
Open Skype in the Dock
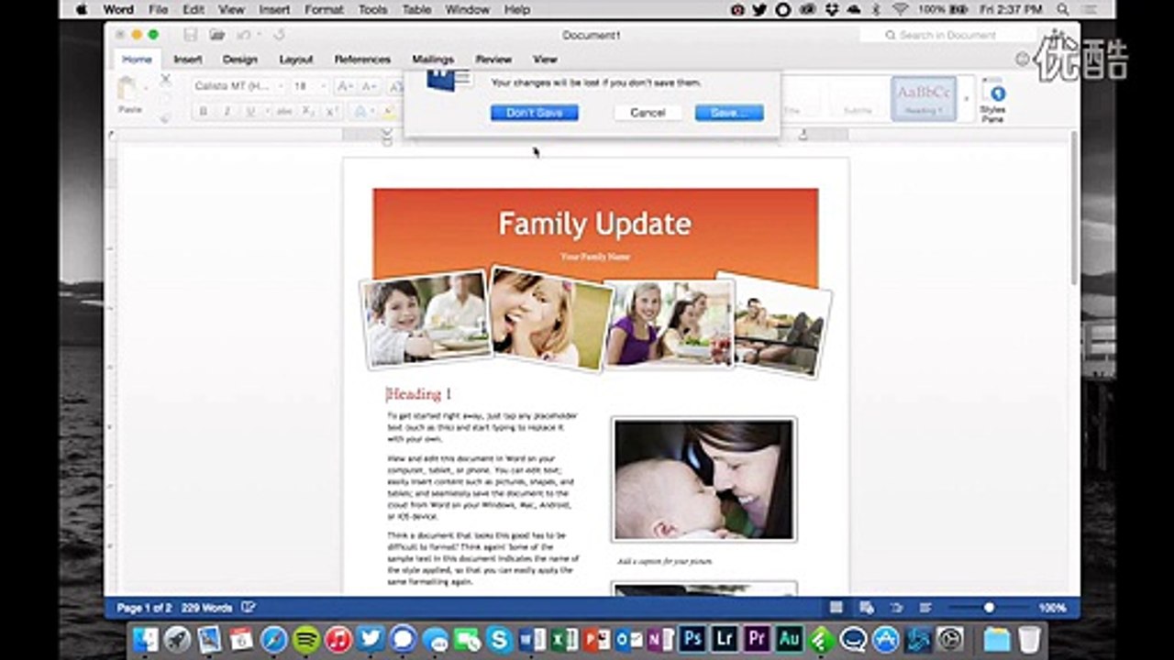coord(500,639)
